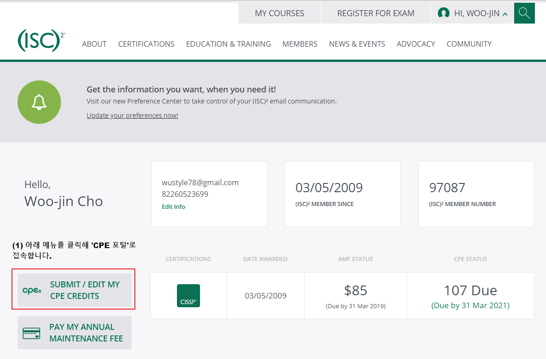This screenshot has width=546, height=359.
Task: Open MY COURSES tab
Action: pyautogui.click(x=279, y=13)
